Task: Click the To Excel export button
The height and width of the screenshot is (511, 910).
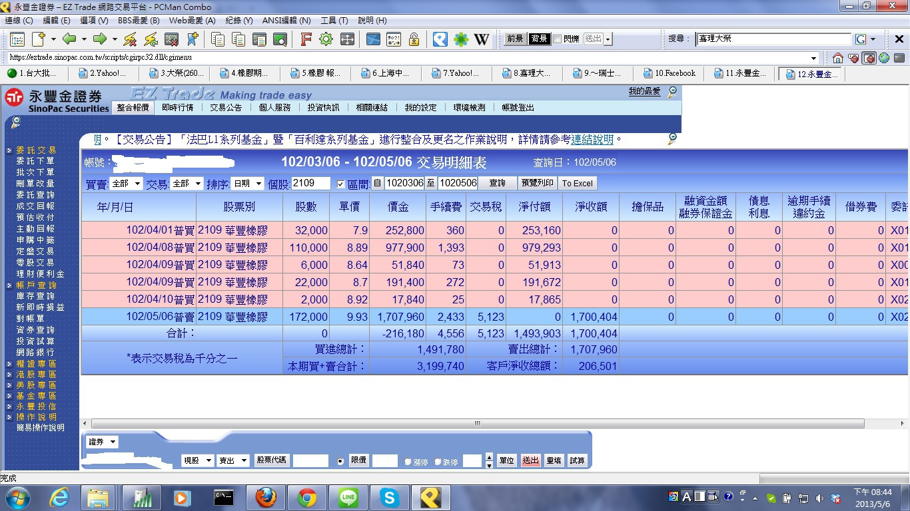Action: tap(577, 183)
